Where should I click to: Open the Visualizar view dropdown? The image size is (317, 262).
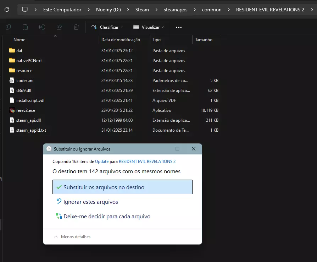tap(149, 27)
